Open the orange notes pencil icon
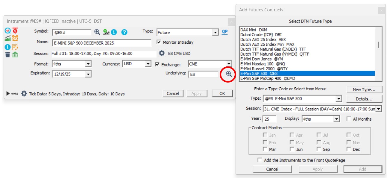Image resolution: width=387 pixels, height=178 pixels. (x=15, y=47)
